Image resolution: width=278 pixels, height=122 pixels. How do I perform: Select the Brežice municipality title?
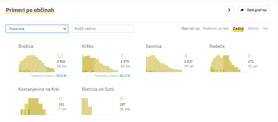pyautogui.click(x=26, y=46)
